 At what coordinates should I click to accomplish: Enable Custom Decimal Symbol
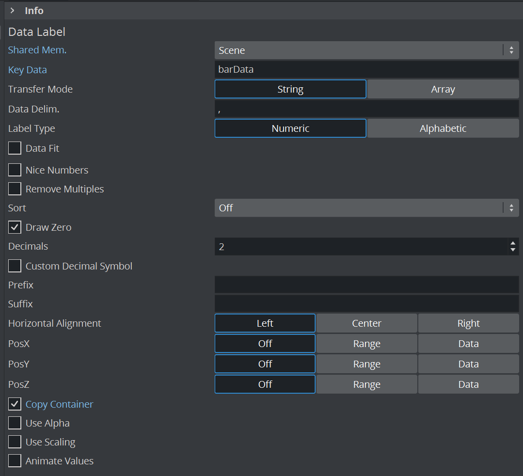(15, 266)
